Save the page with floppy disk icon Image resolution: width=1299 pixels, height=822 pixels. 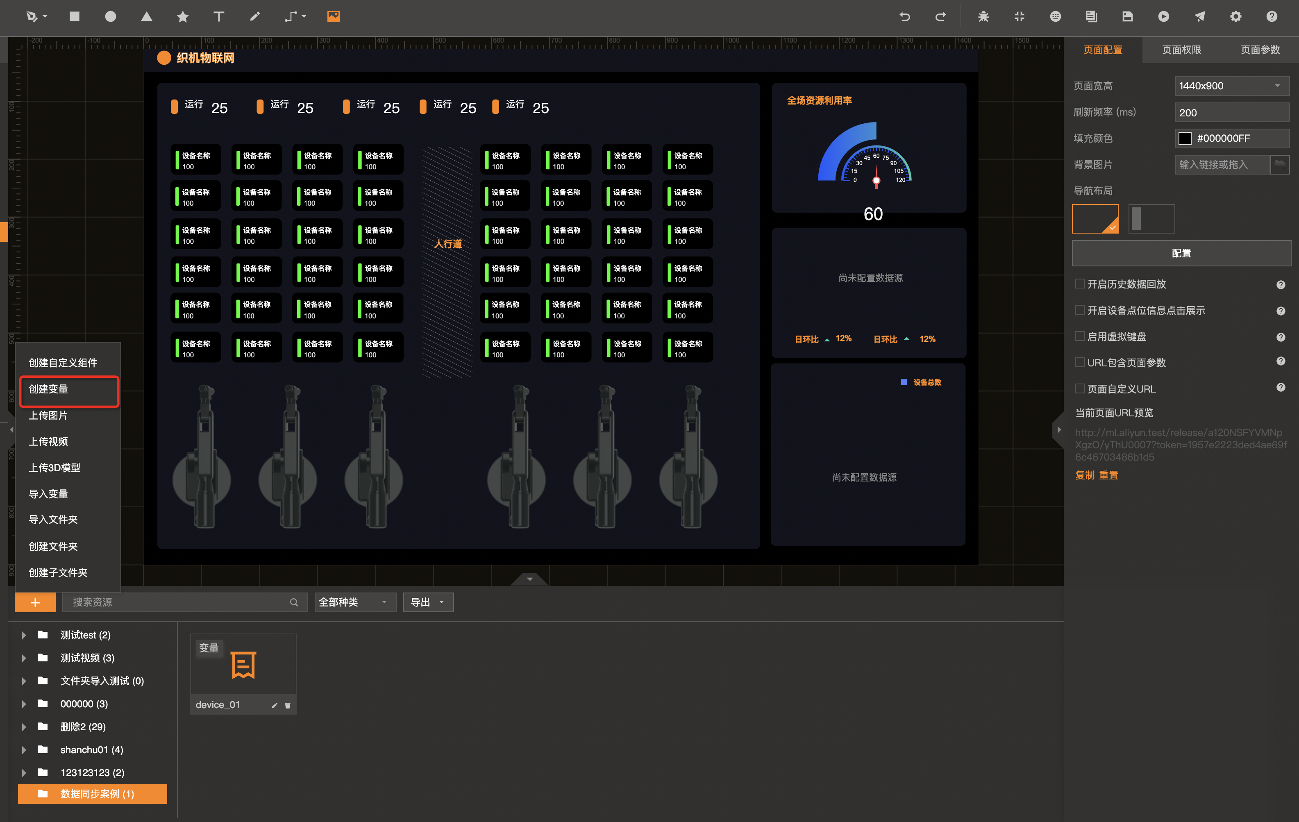pyautogui.click(x=1127, y=17)
